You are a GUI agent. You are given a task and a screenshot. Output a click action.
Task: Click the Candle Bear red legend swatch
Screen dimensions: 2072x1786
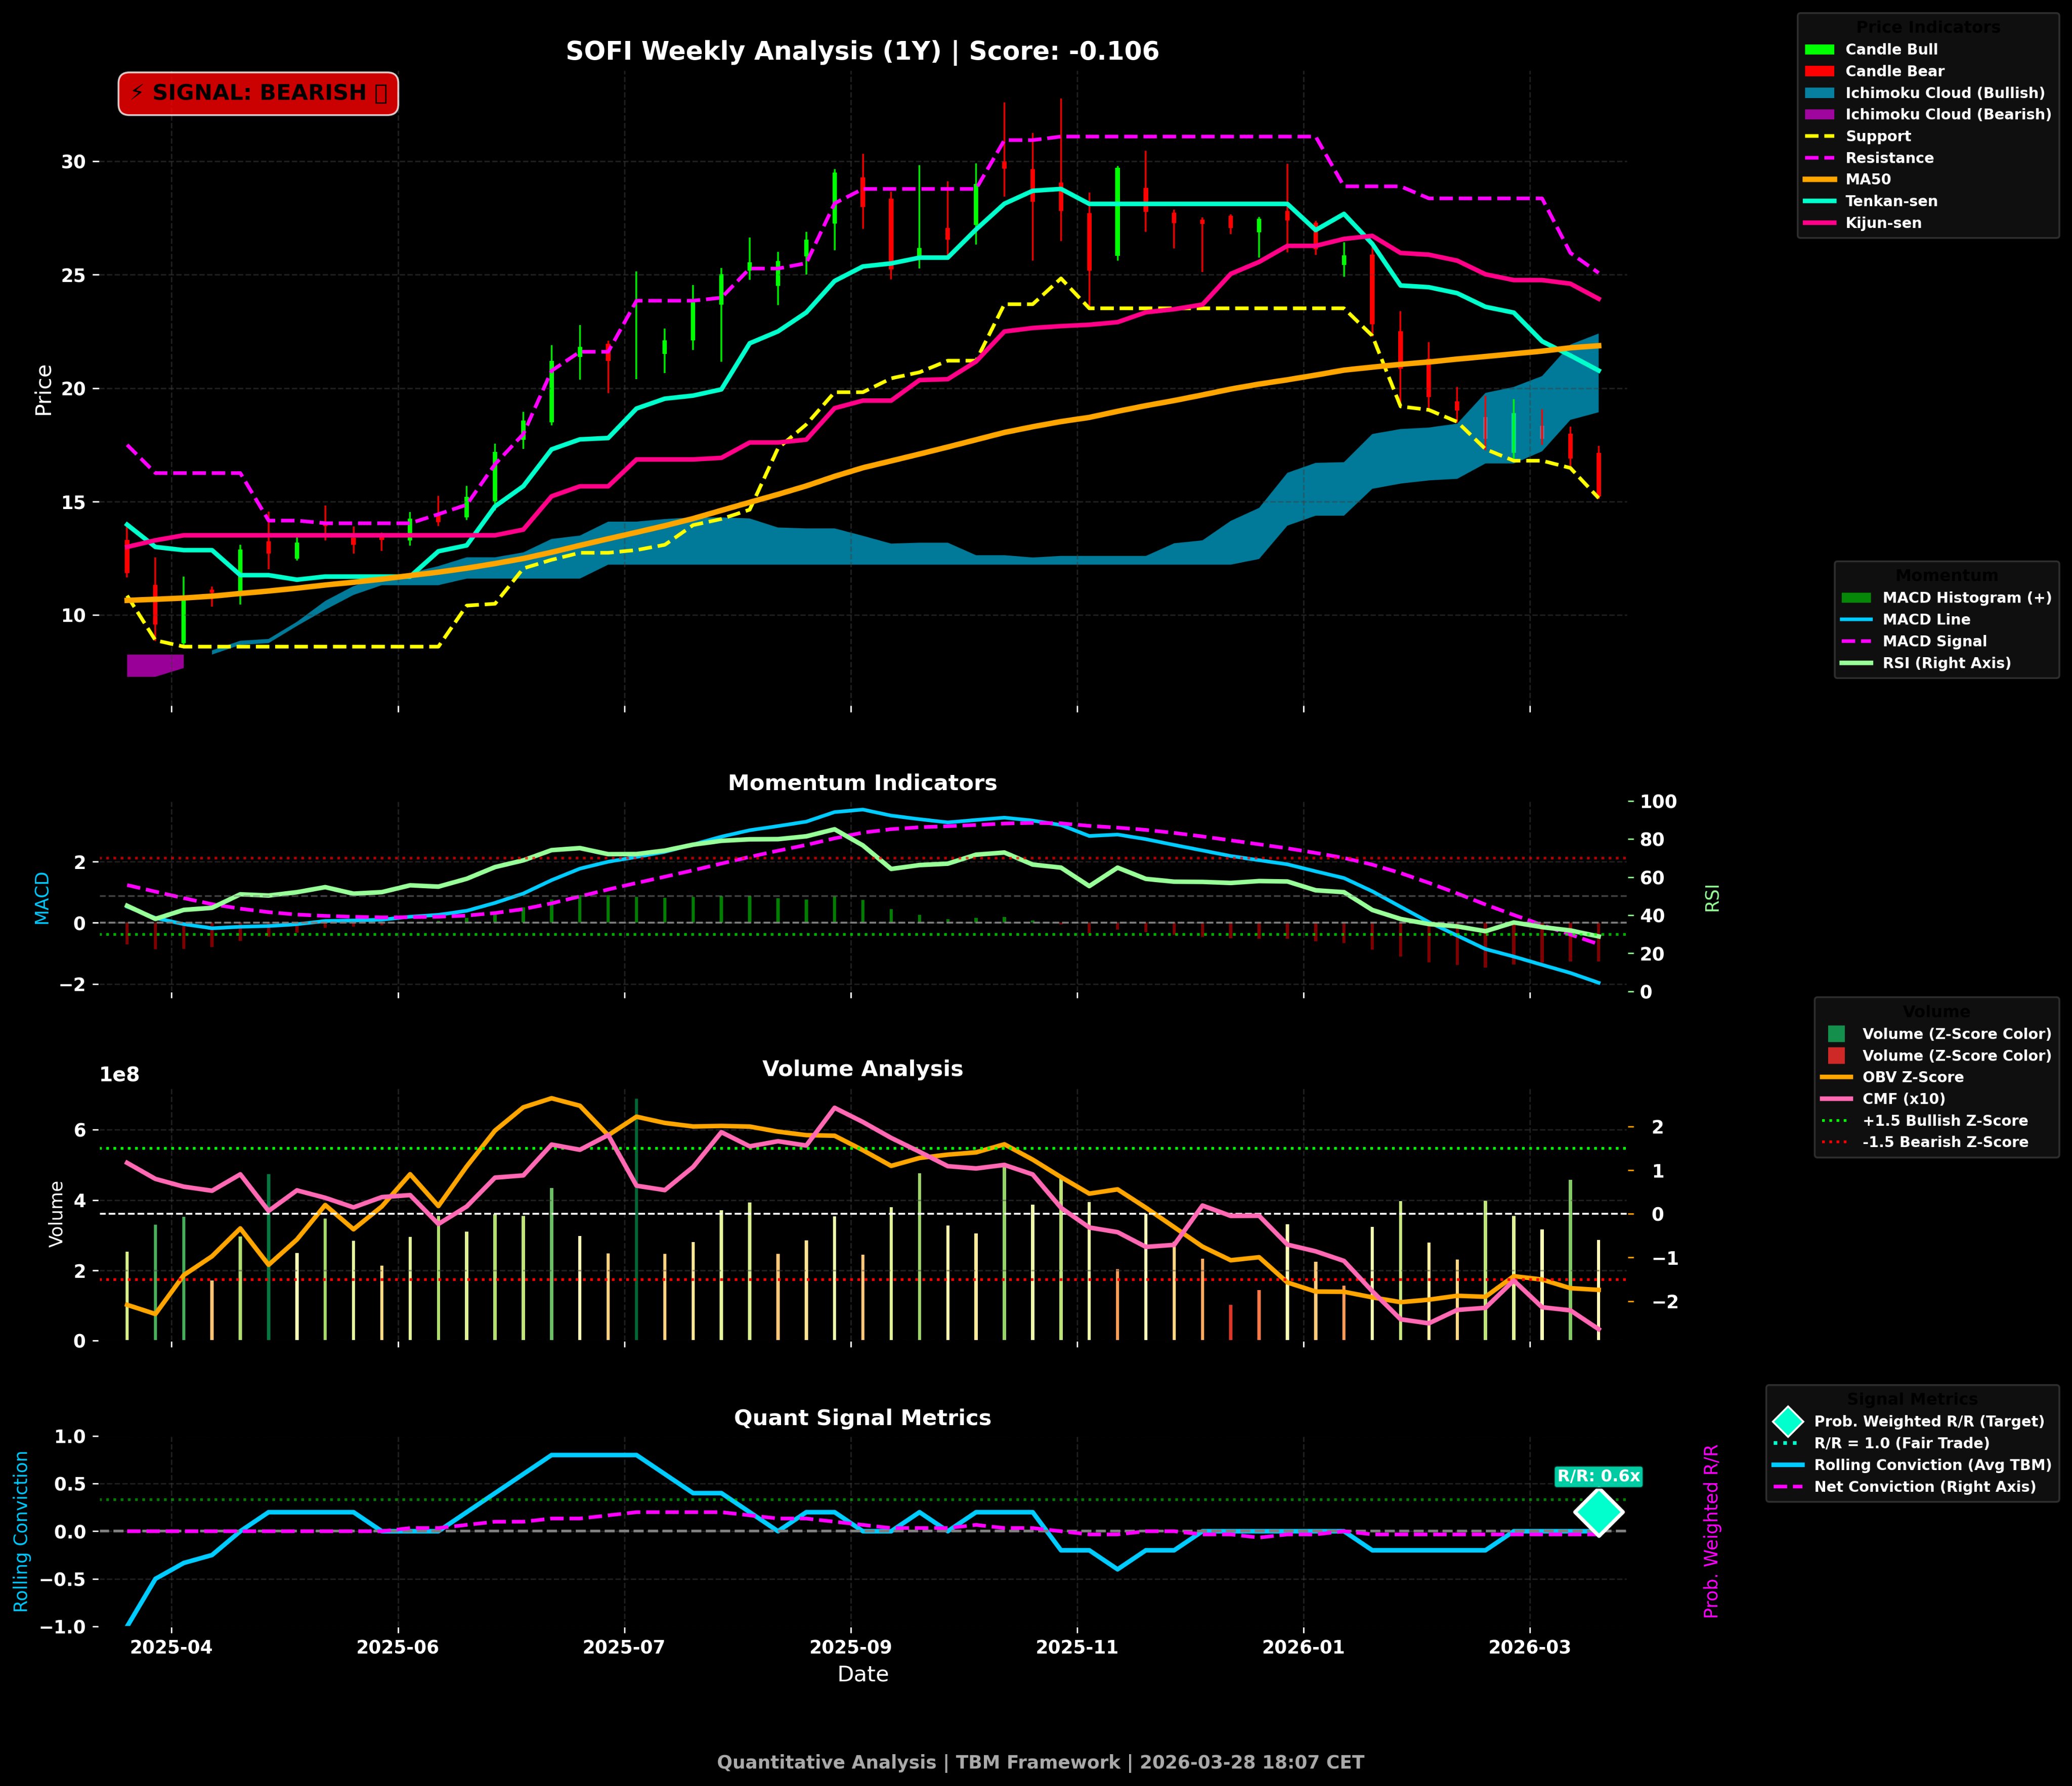1819,72
